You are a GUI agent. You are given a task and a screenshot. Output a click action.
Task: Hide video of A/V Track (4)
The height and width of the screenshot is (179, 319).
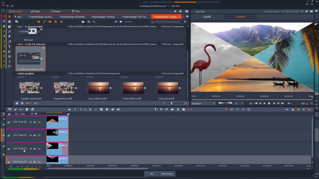[31, 122]
